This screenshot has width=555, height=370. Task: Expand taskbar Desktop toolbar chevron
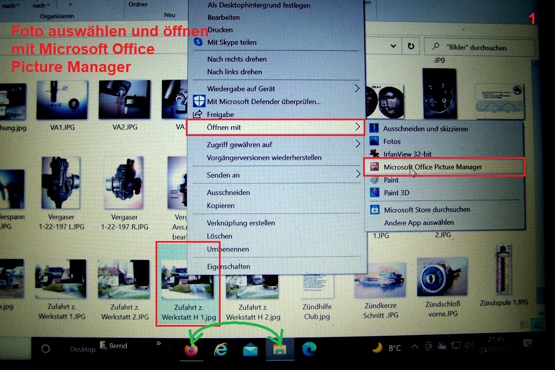pos(158,343)
